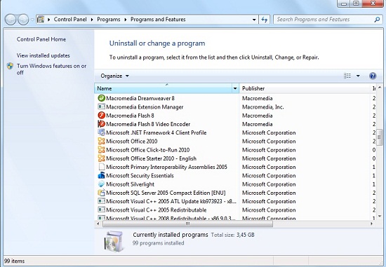Click the Macromedia, Inc. publisher cell

click(263, 107)
